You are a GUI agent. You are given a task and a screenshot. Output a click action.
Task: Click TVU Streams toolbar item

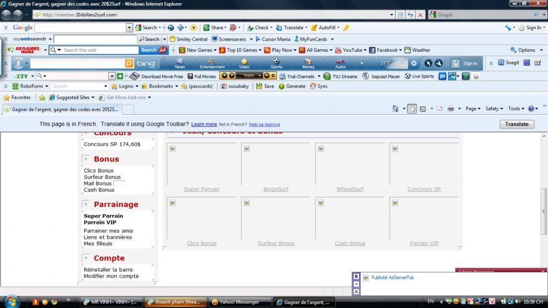coord(340,76)
